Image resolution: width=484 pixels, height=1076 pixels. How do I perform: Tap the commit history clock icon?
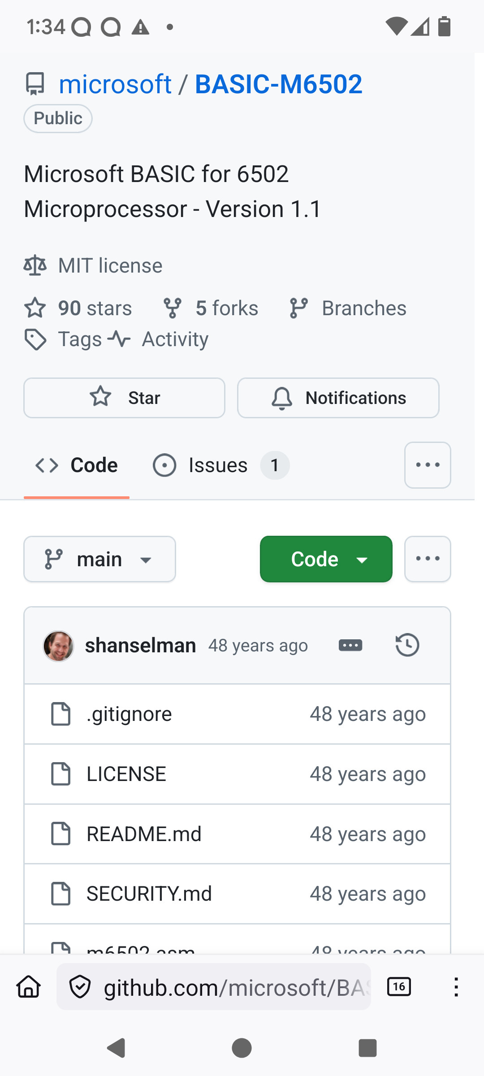407,645
